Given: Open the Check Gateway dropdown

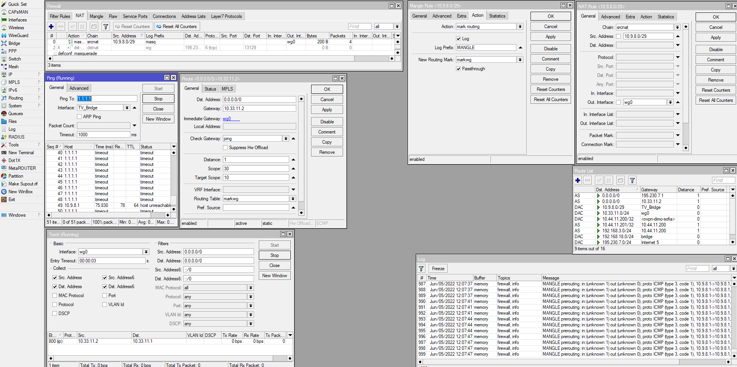Looking at the screenshot, I should 286,139.
